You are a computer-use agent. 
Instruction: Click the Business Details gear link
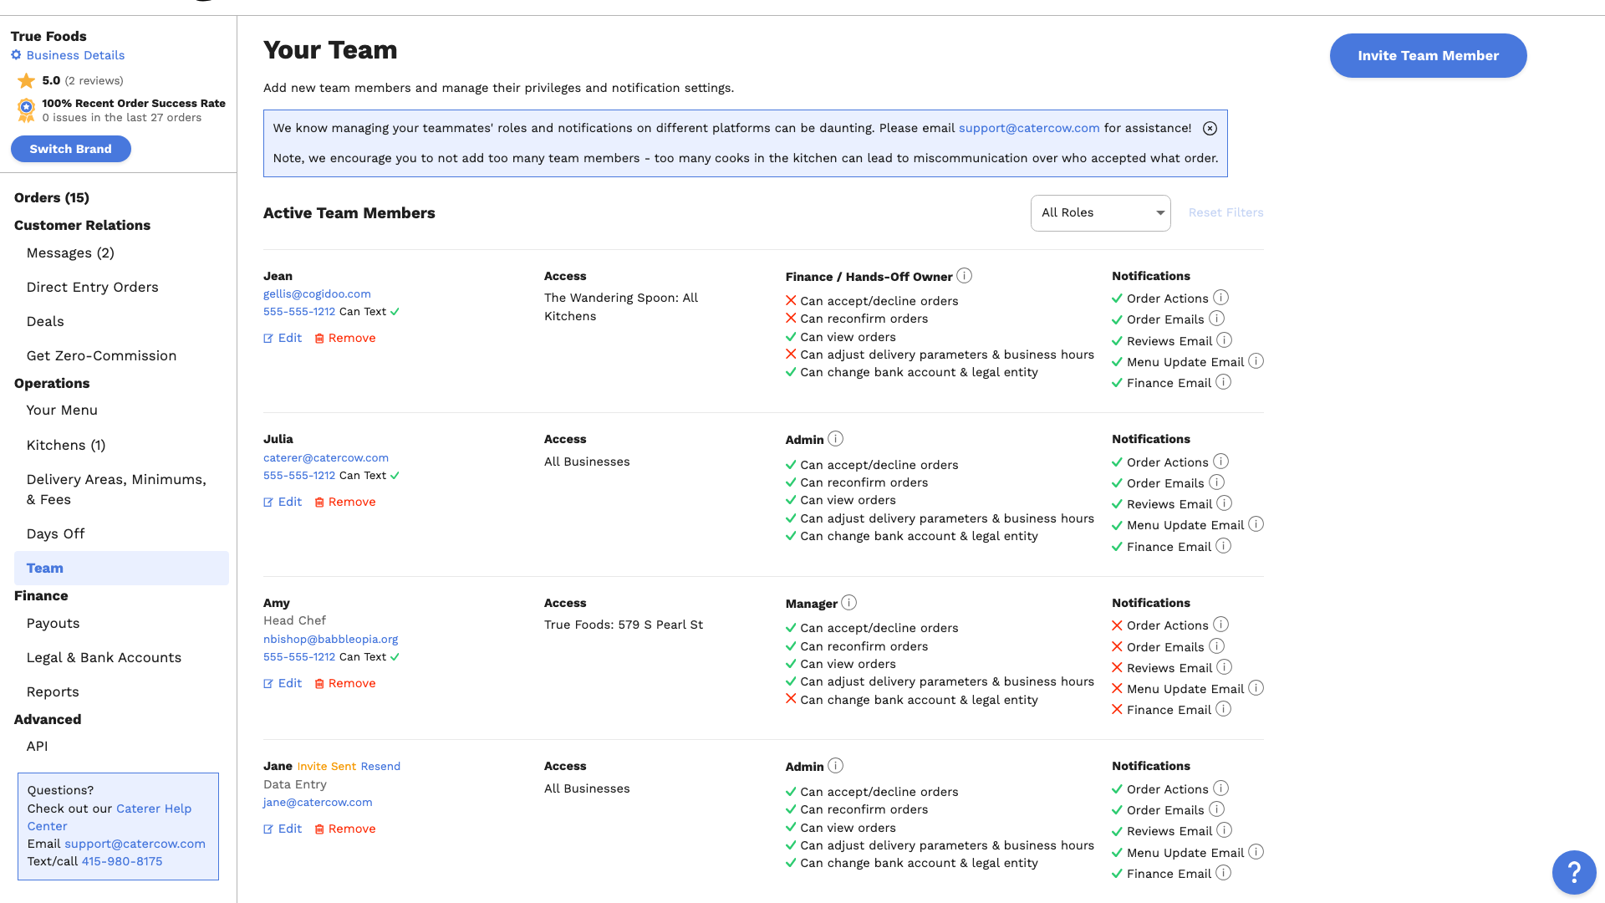click(x=68, y=55)
